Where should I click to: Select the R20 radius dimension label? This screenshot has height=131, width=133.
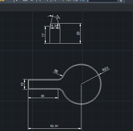(x=105, y=69)
